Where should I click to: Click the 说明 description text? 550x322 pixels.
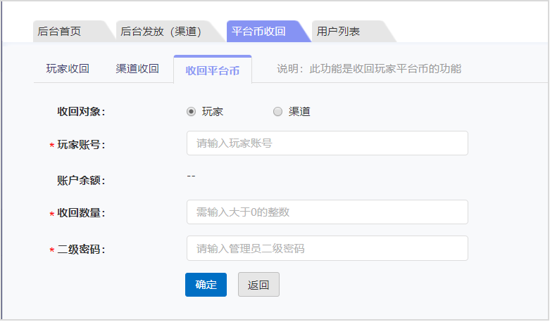(x=369, y=69)
